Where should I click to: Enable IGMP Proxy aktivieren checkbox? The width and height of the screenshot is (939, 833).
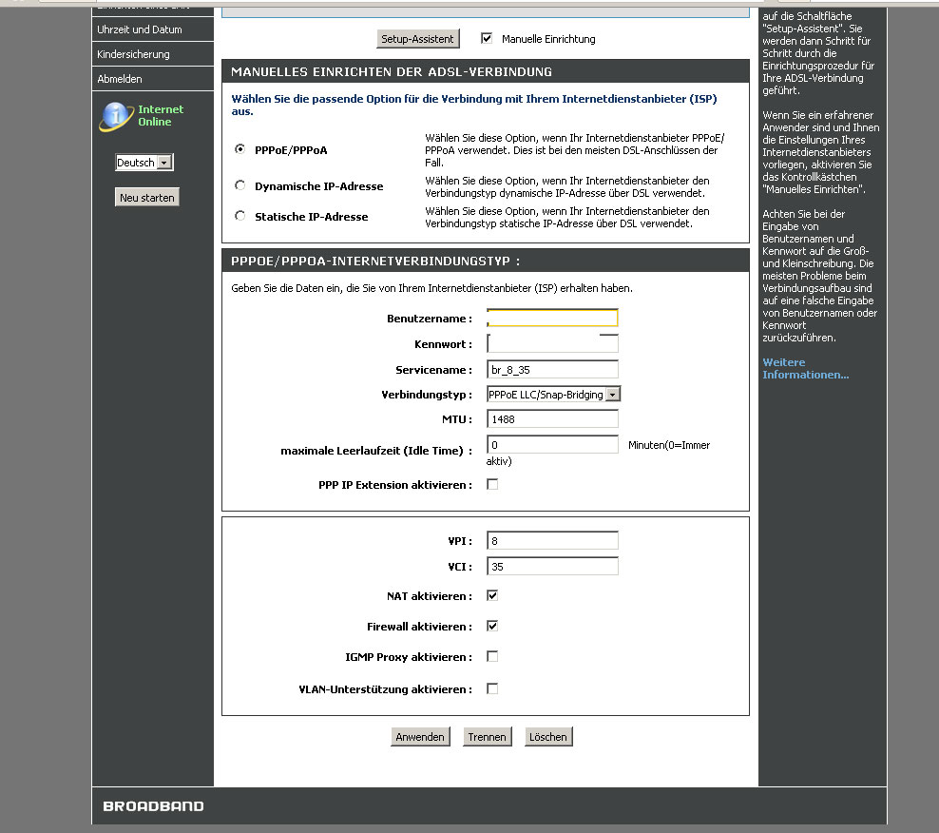pyautogui.click(x=492, y=657)
